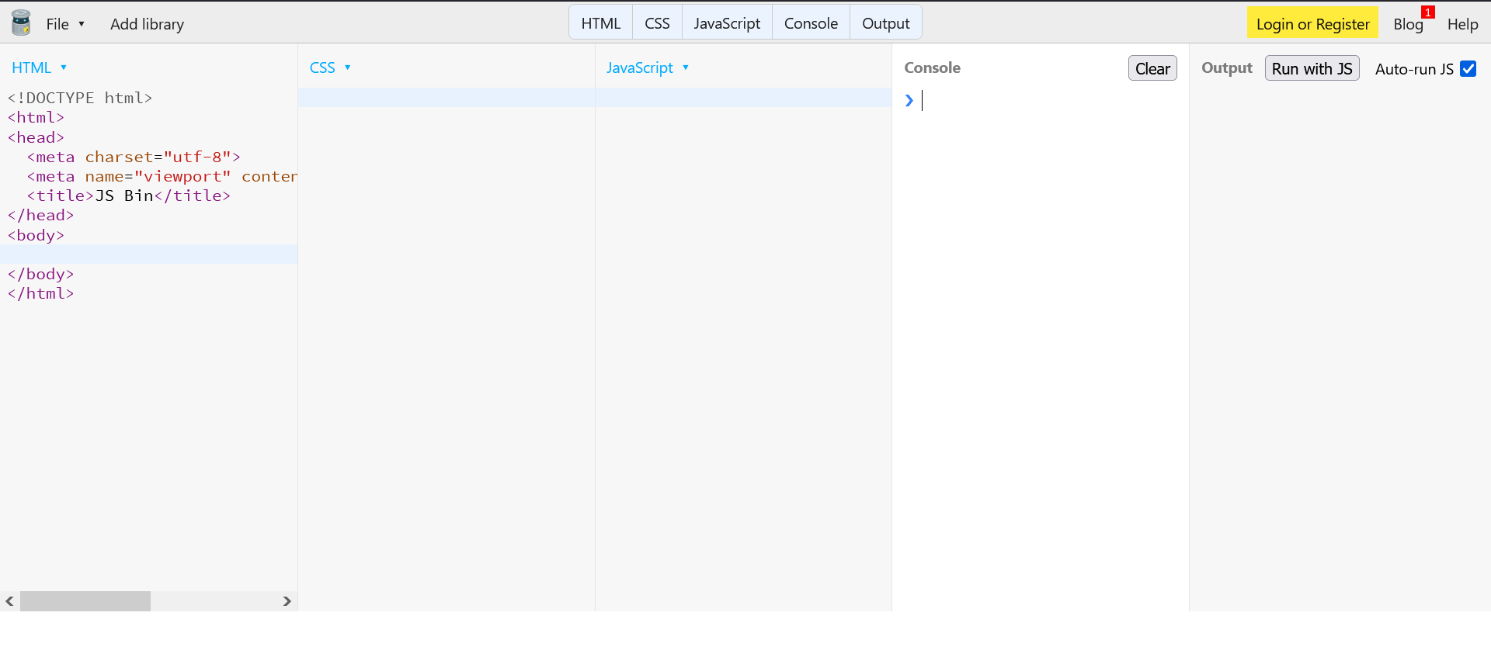Screen dimensions: 1491x661
Task: Click the HTML panel horizontal scrollbar thumb
Action: (x=85, y=601)
